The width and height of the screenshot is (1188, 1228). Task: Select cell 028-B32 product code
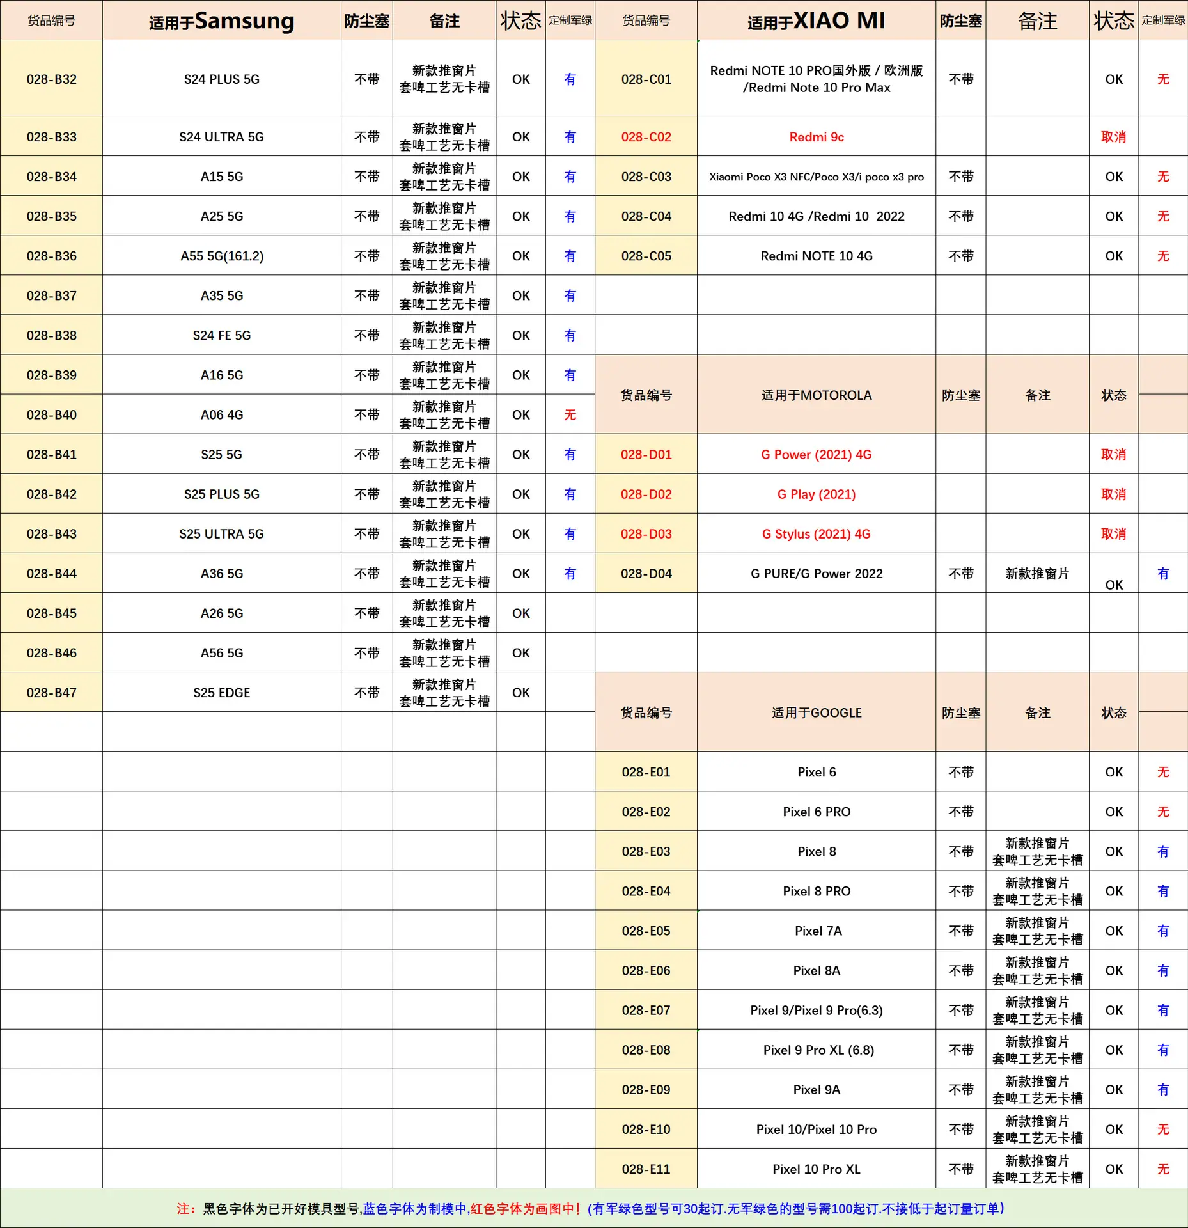click(51, 79)
